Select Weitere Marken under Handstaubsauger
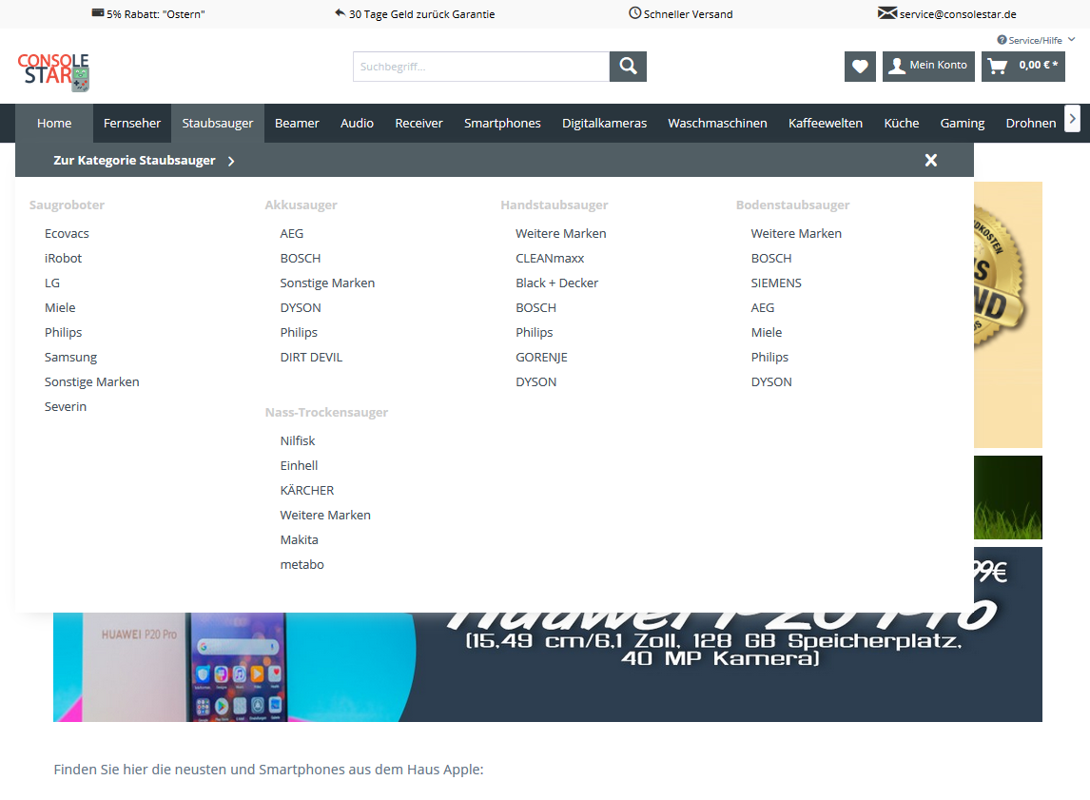This screenshot has height=800, width=1090. [561, 234]
